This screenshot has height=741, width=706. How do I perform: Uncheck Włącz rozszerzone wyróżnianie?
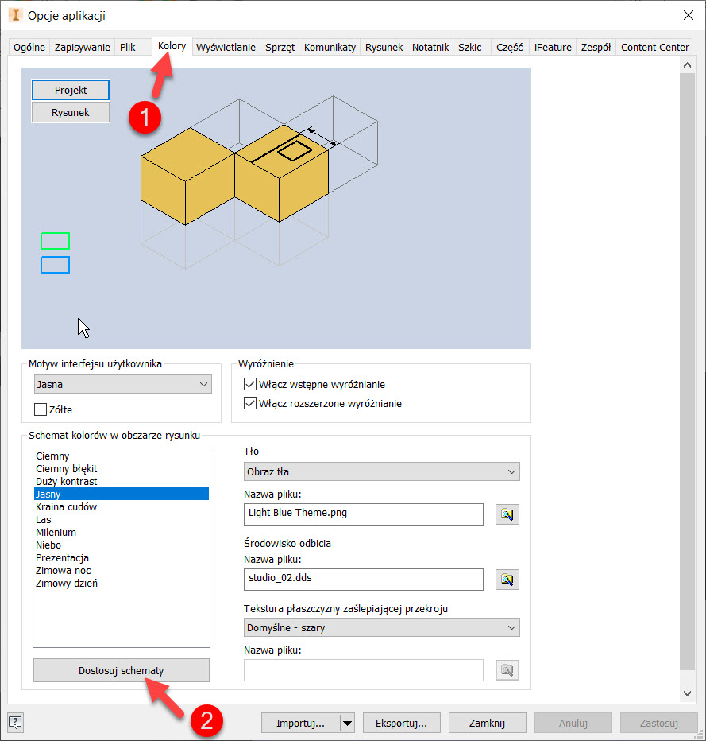click(x=250, y=403)
